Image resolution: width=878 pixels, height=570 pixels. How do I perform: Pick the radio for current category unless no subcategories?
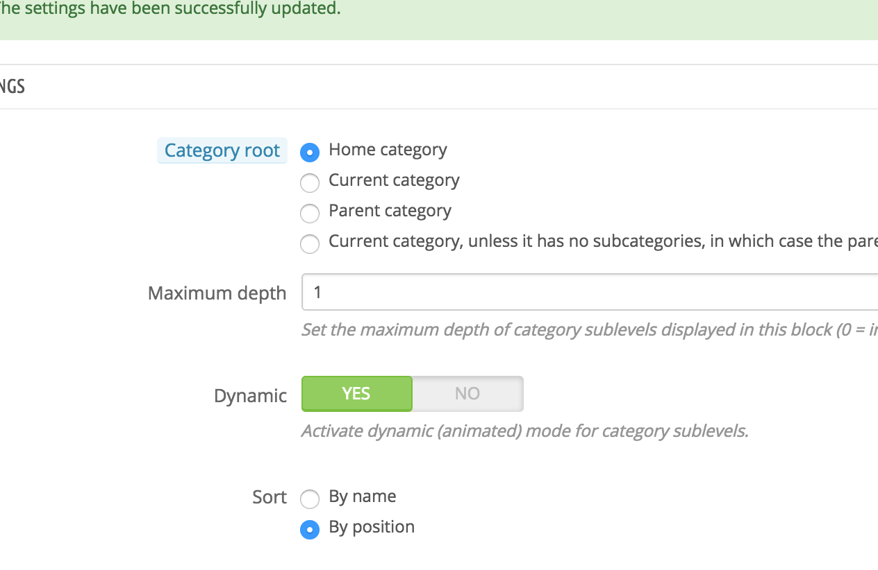[x=310, y=243]
